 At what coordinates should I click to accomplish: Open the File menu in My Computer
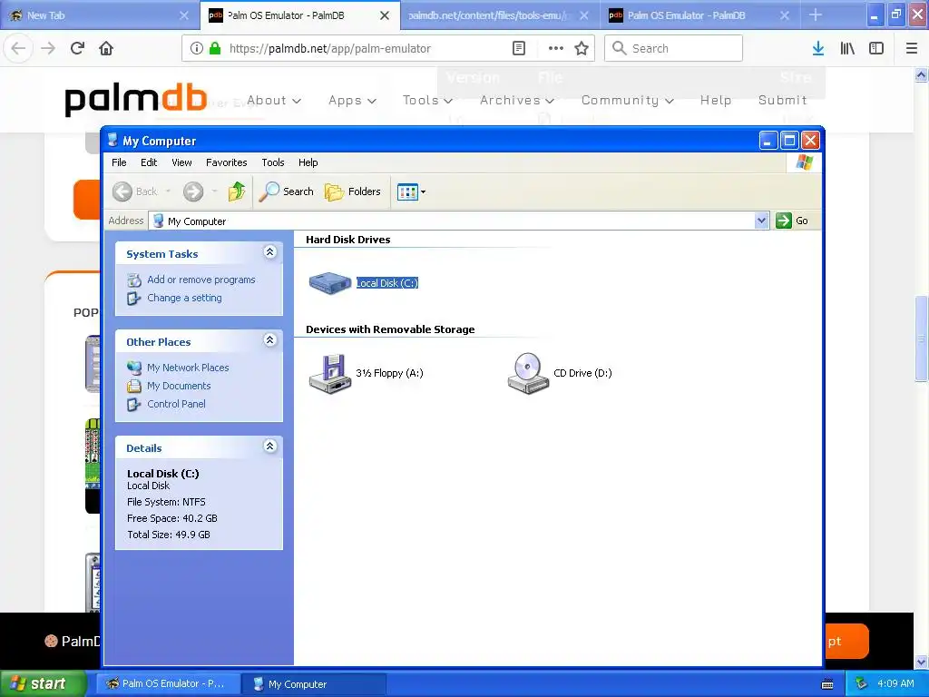[119, 162]
